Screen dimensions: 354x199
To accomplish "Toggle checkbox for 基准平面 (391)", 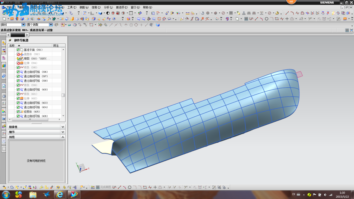I will pyautogui.click(x=18, y=50).
